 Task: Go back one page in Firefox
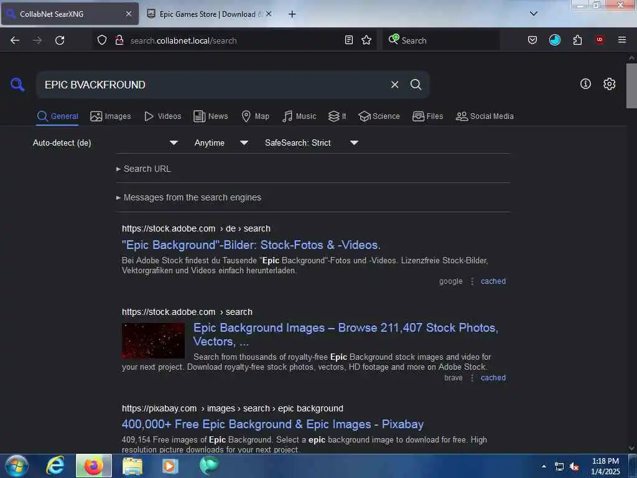tap(15, 40)
